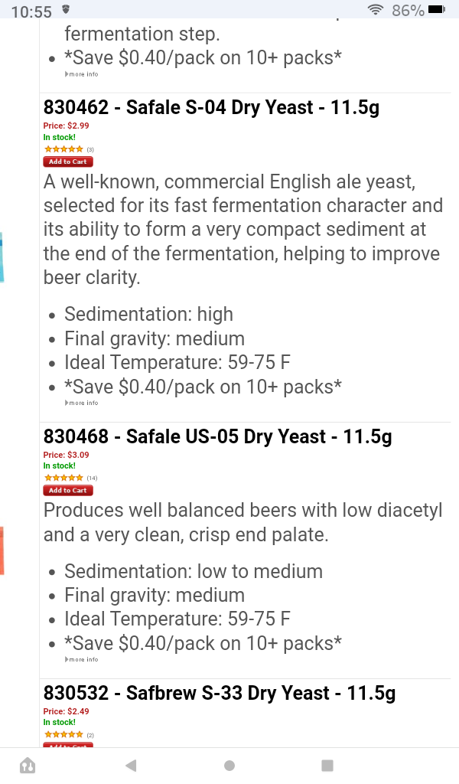Click the (14) review count for US-05
Screen dimensions: 459x784
(93, 478)
